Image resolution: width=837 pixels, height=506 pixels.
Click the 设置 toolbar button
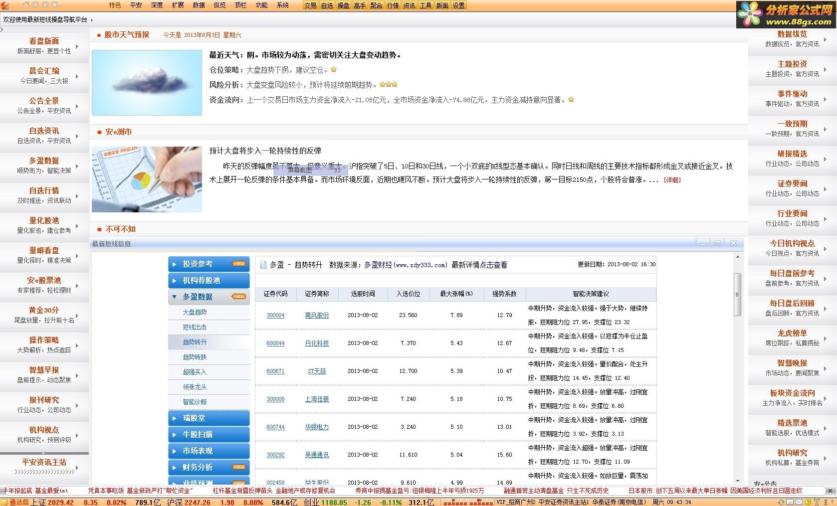coord(458,5)
